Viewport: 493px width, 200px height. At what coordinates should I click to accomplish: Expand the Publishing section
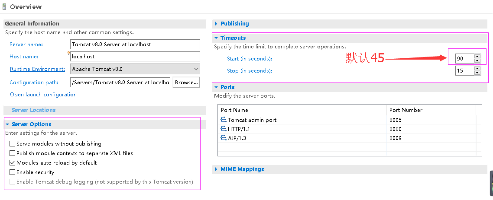click(x=216, y=23)
